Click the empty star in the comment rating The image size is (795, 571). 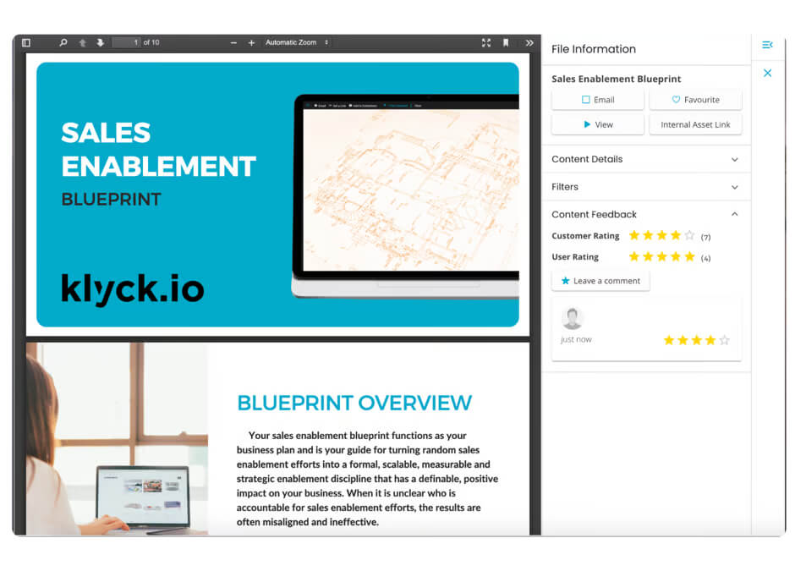click(725, 340)
